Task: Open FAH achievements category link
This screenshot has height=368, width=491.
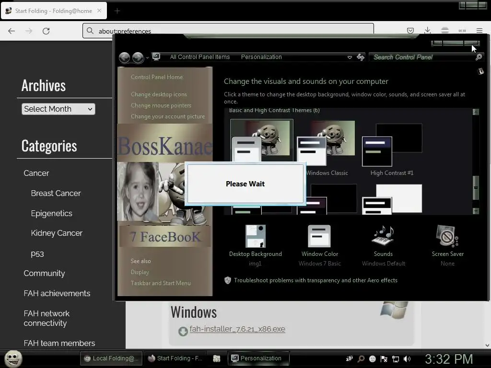Action: coord(57,293)
